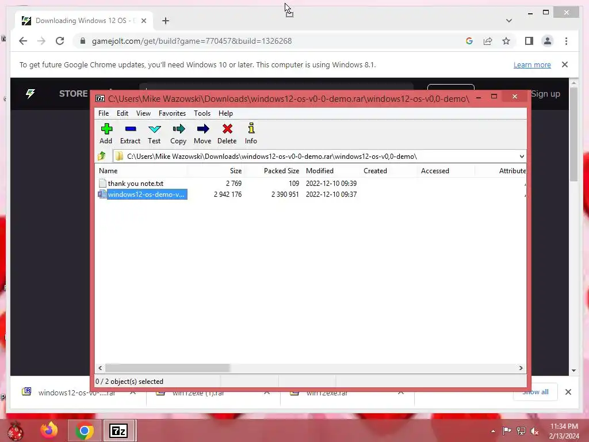Click the Chrome address bar URL

[192, 41]
